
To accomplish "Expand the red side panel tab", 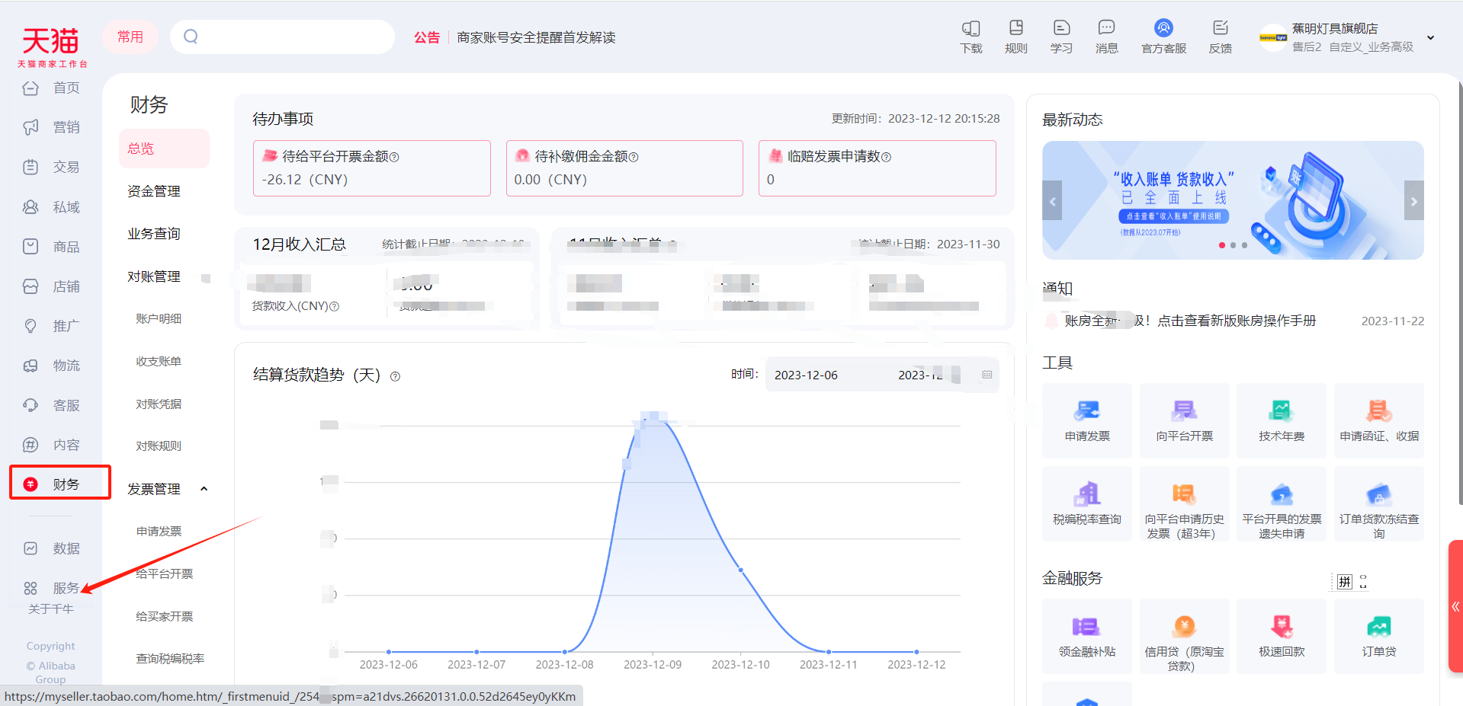I will (x=1455, y=606).
